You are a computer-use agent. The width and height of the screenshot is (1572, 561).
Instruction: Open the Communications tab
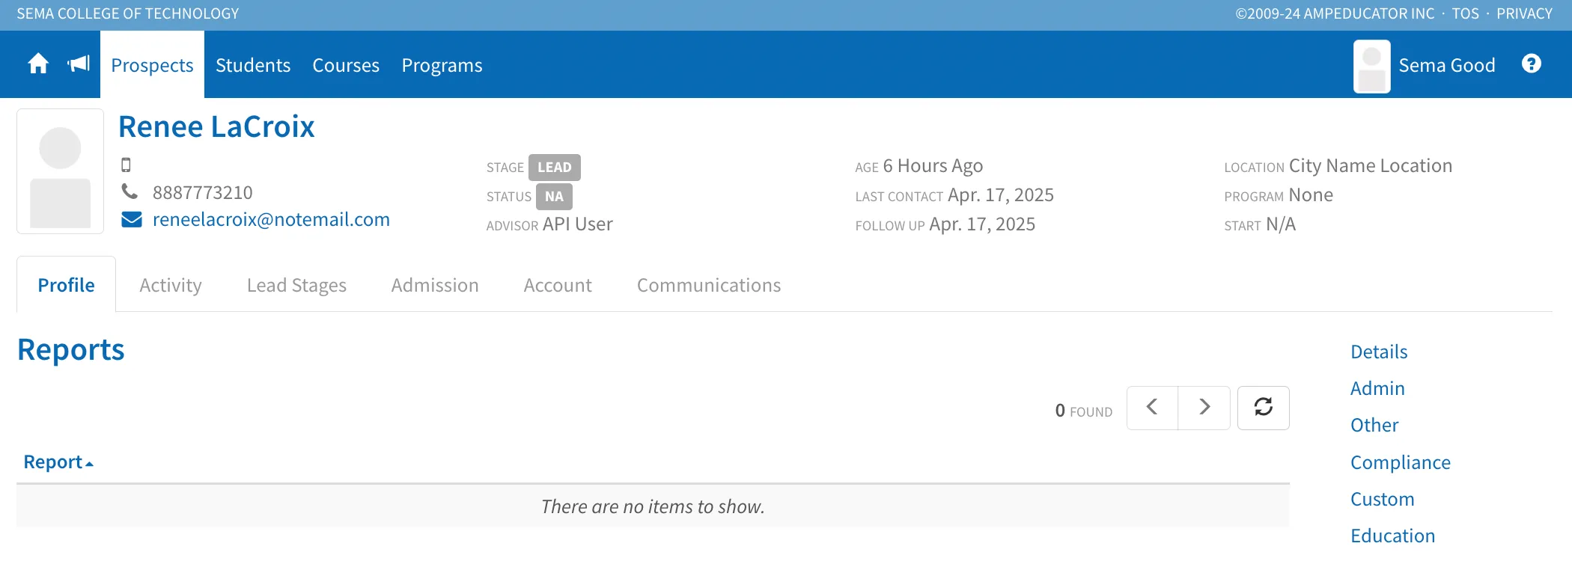tap(709, 285)
